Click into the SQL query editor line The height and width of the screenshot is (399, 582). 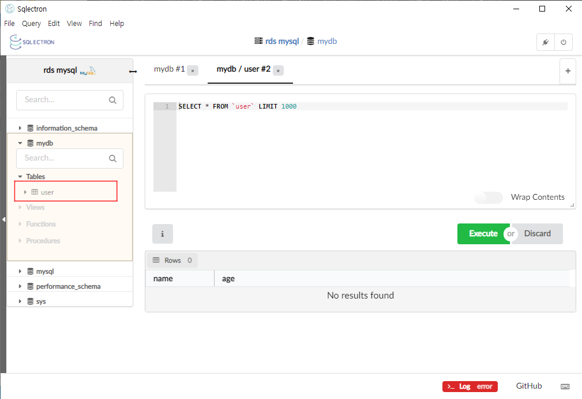372,106
